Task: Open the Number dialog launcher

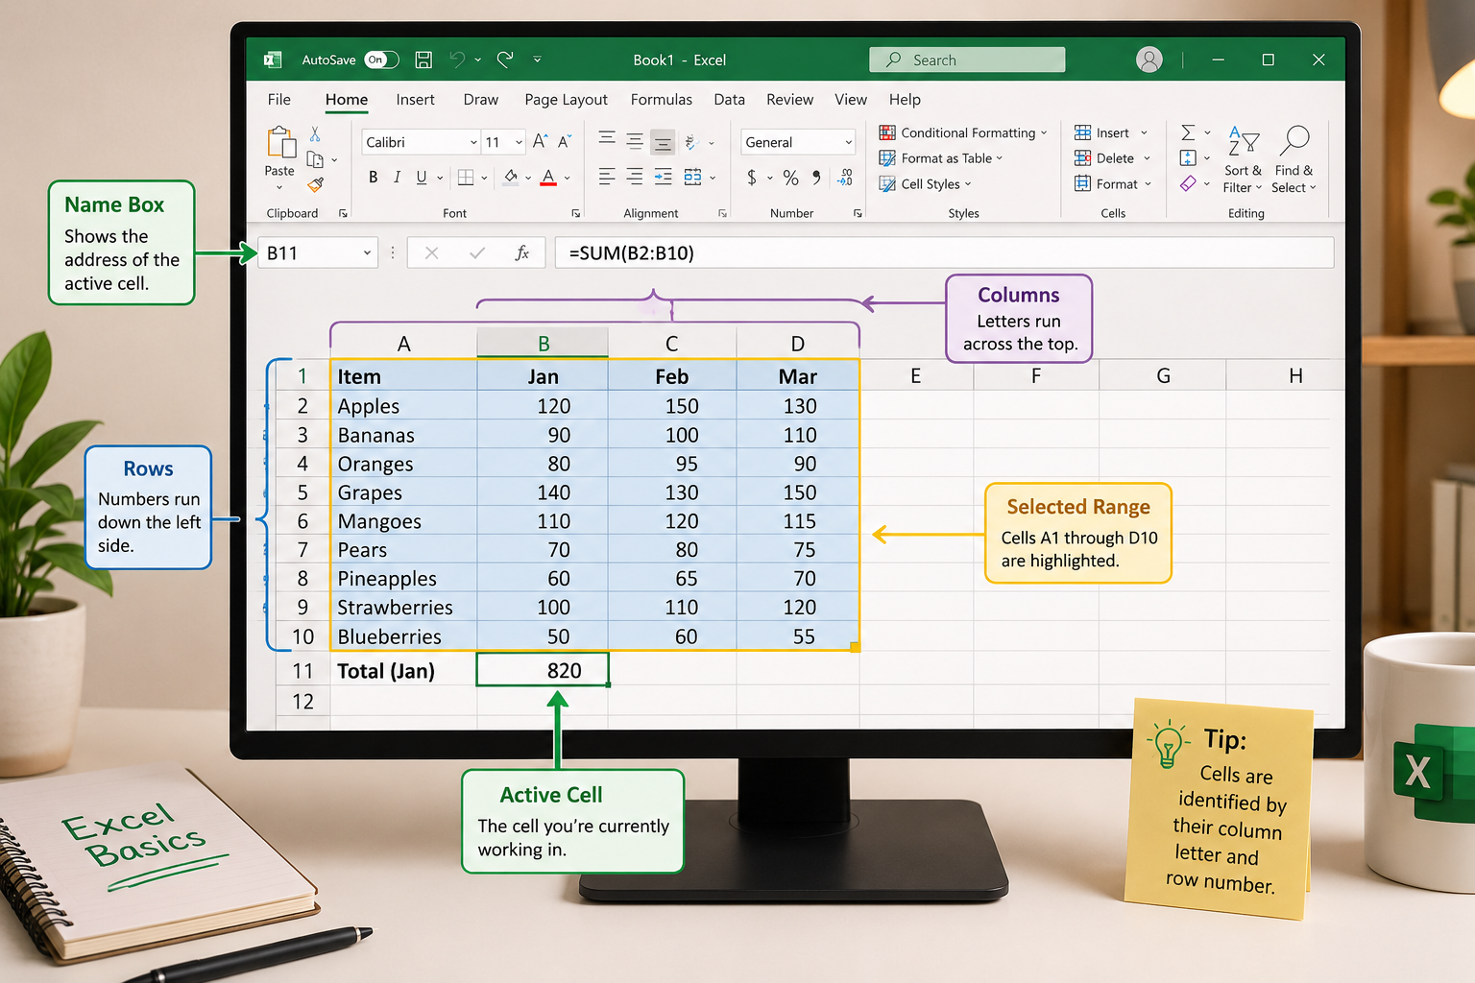Action: point(858,213)
